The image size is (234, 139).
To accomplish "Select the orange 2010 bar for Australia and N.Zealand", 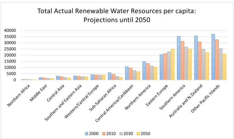I will (x=200, y=61).
